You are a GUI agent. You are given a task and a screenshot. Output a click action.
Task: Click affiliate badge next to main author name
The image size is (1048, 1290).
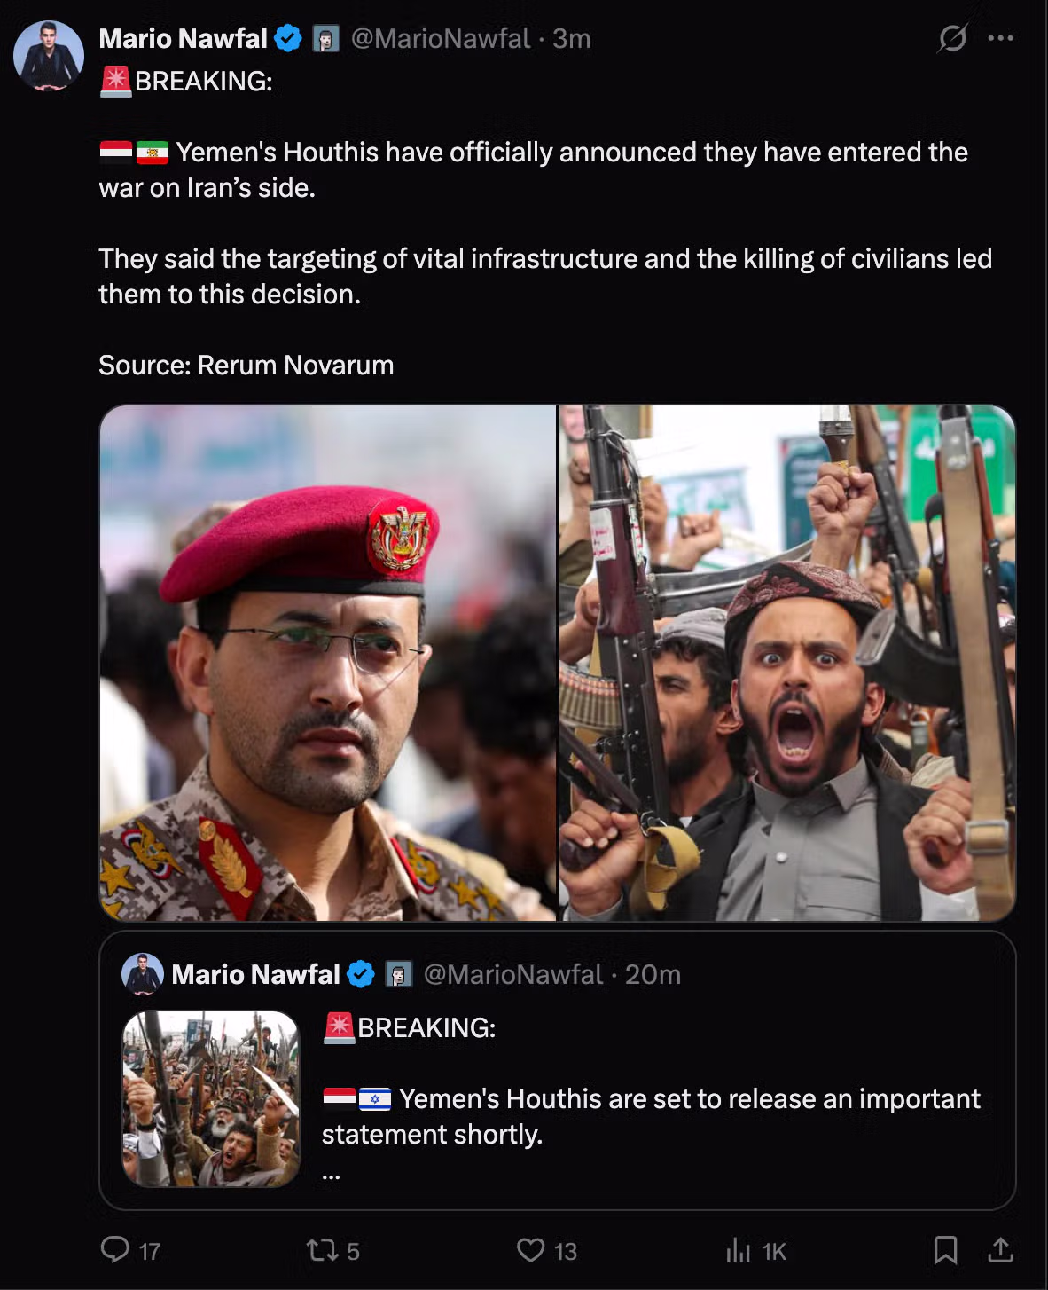click(326, 39)
